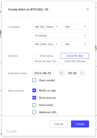Open the expiration date calendar icon
Image resolution: width=97 pixels, height=138 pixels.
pos(61,73)
